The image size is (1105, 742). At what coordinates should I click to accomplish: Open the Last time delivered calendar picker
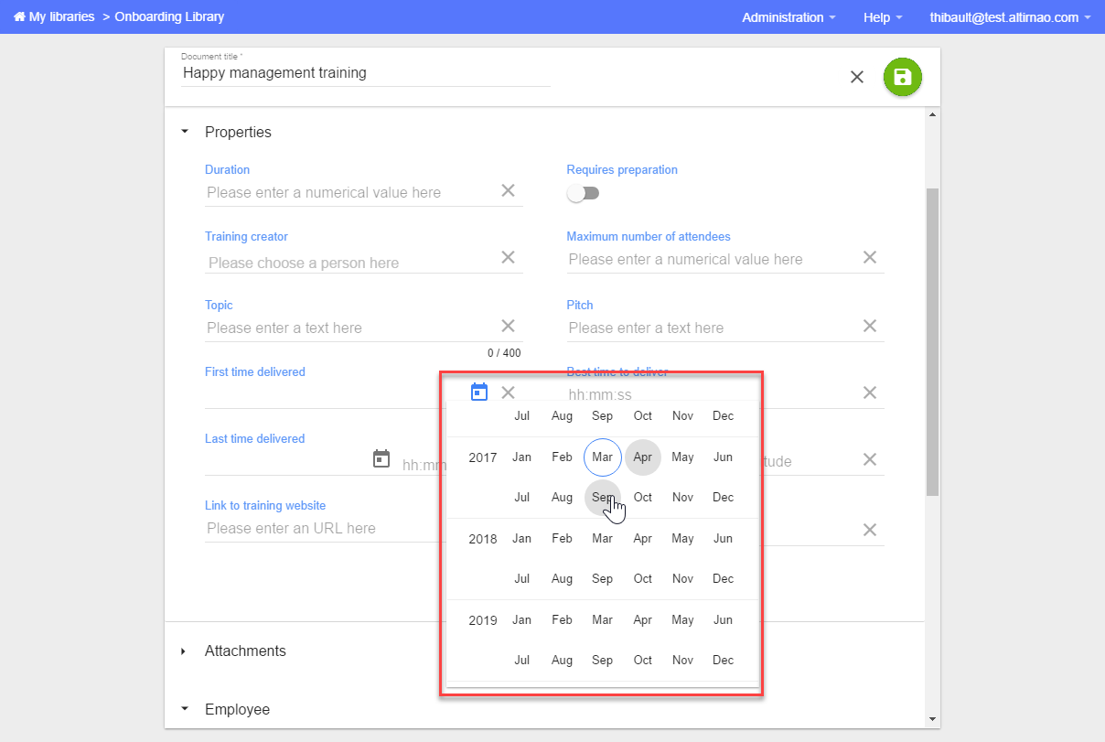382,459
